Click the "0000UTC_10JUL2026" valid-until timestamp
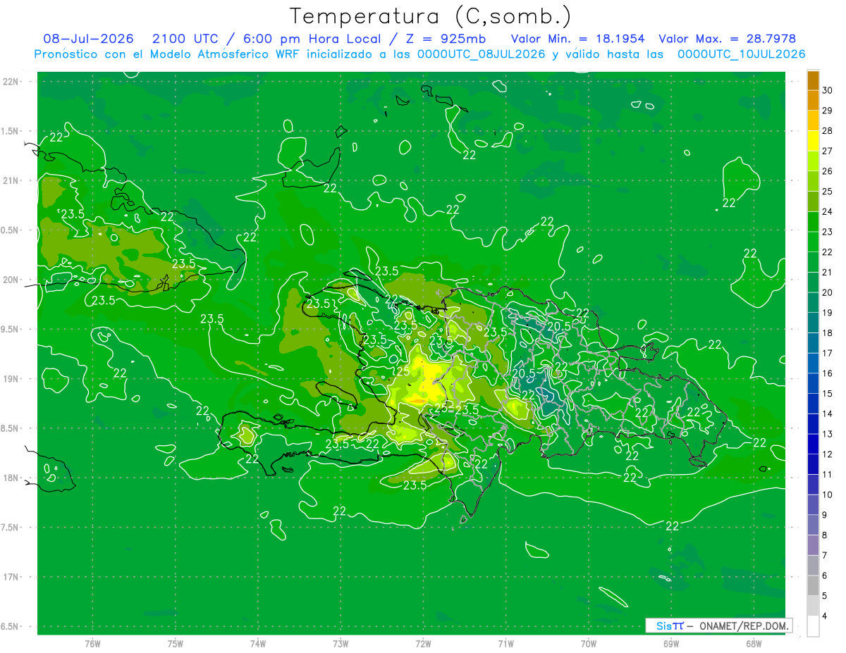Image resolution: width=846 pixels, height=653 pixels. (741, 54)
